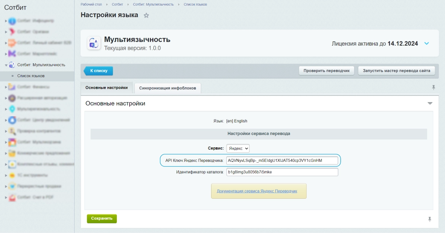Click the favorites star next to the page title
The image size is (445, 233).
(146, 16)
